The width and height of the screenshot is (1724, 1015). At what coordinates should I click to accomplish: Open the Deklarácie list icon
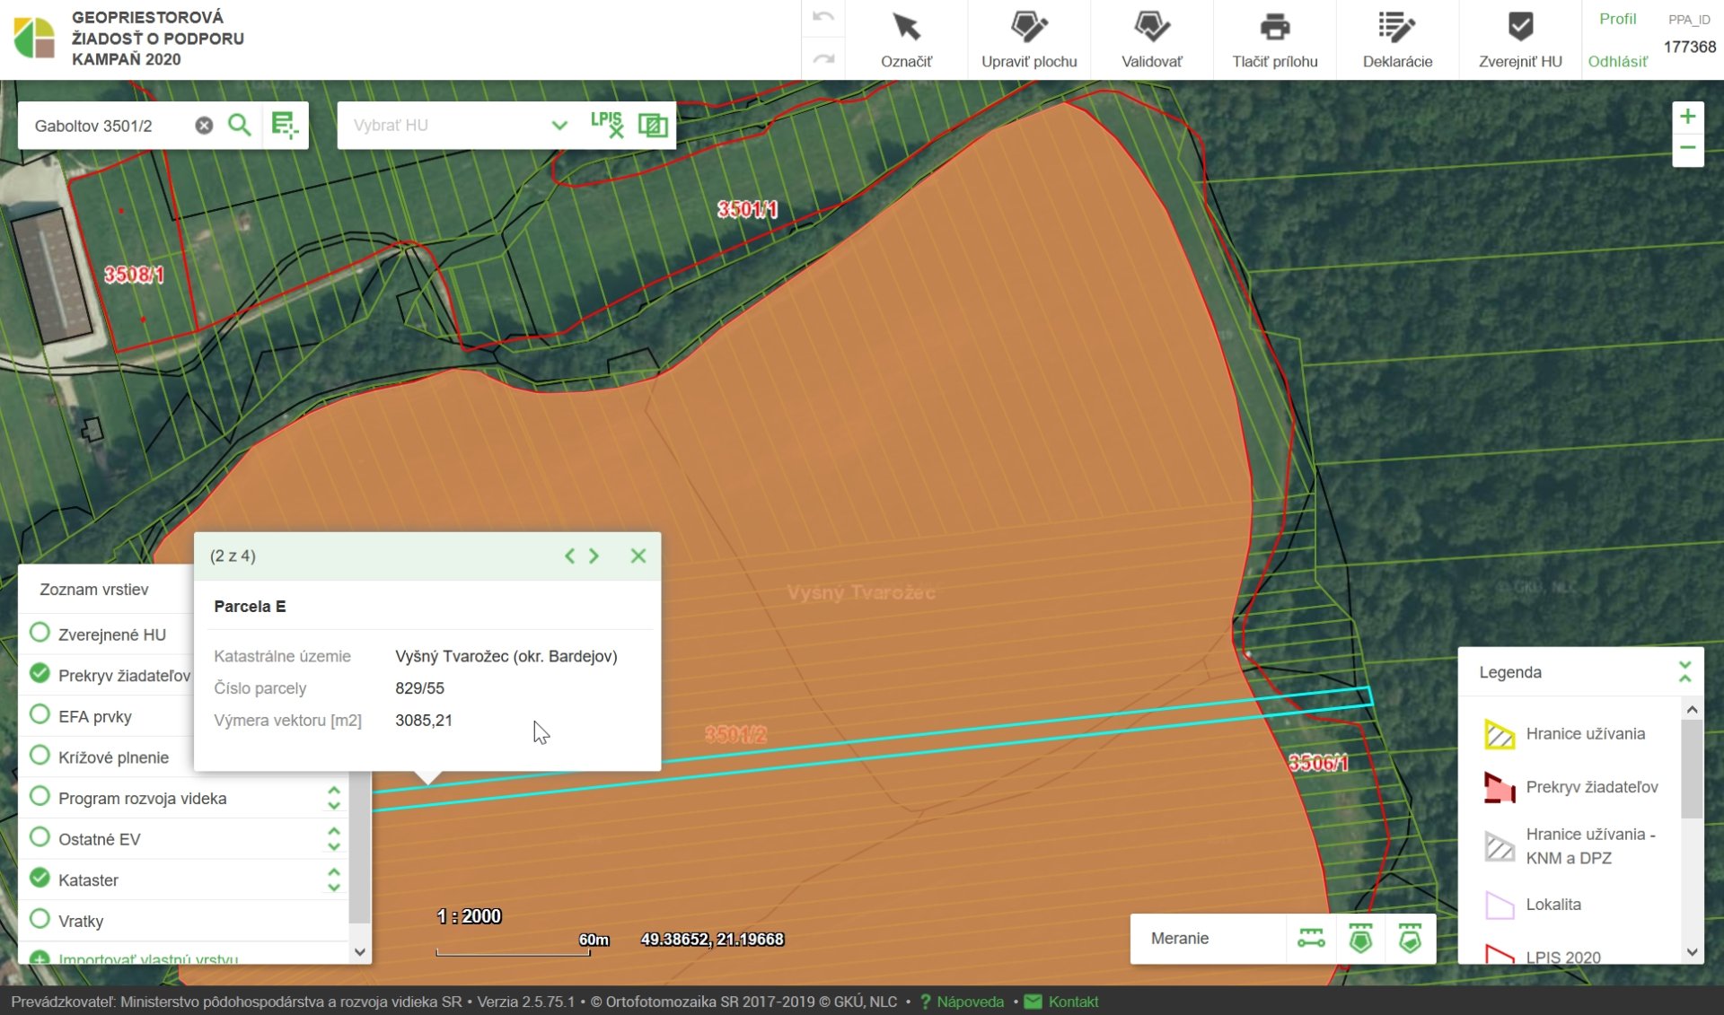[x=1397, y=29]
